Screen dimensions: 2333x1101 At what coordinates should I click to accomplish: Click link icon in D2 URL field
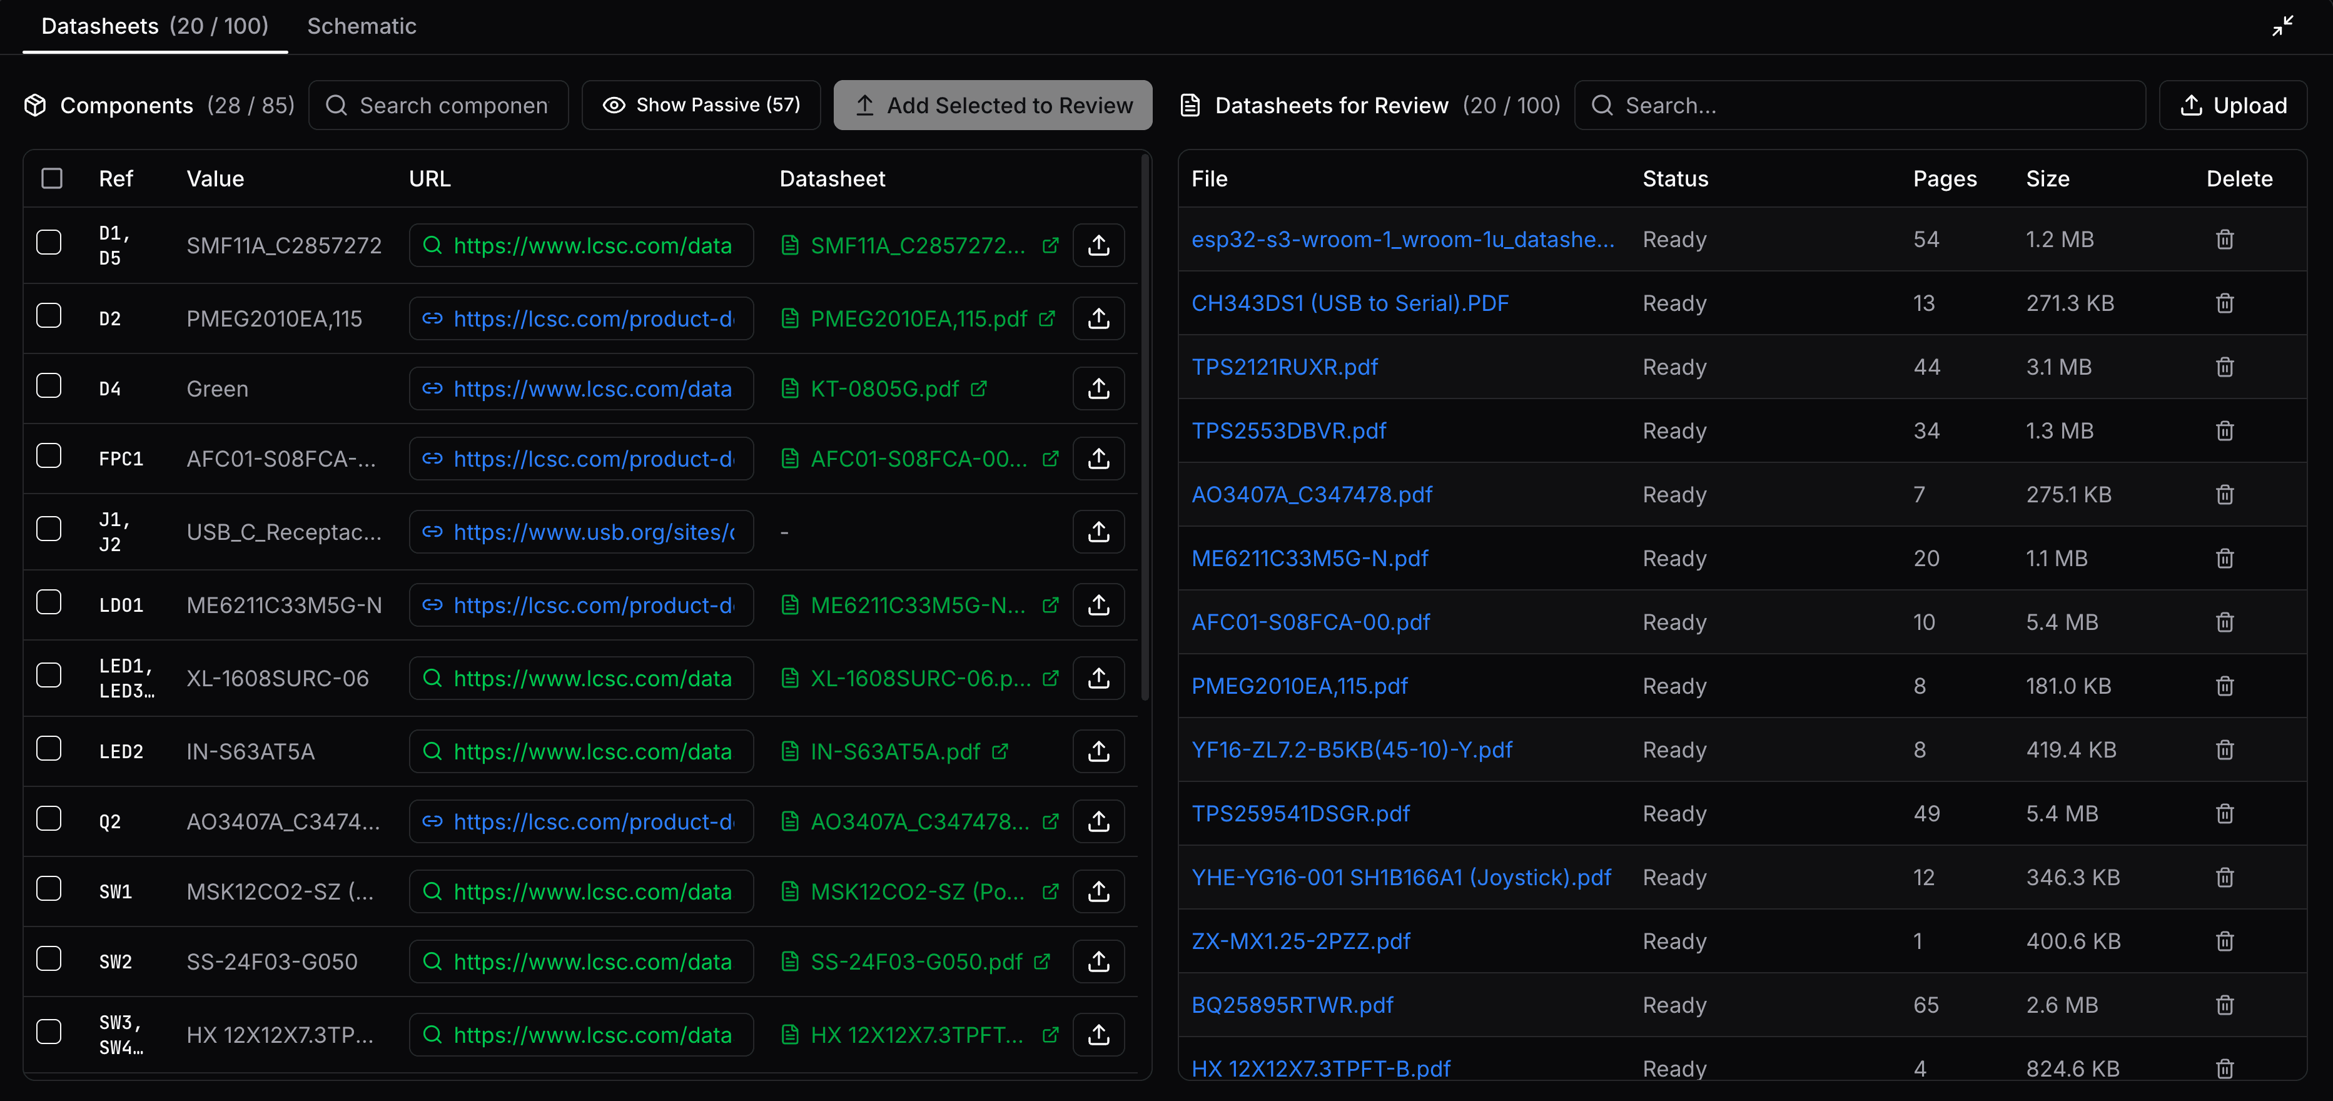pyautogui.click(x=433, y=319)
